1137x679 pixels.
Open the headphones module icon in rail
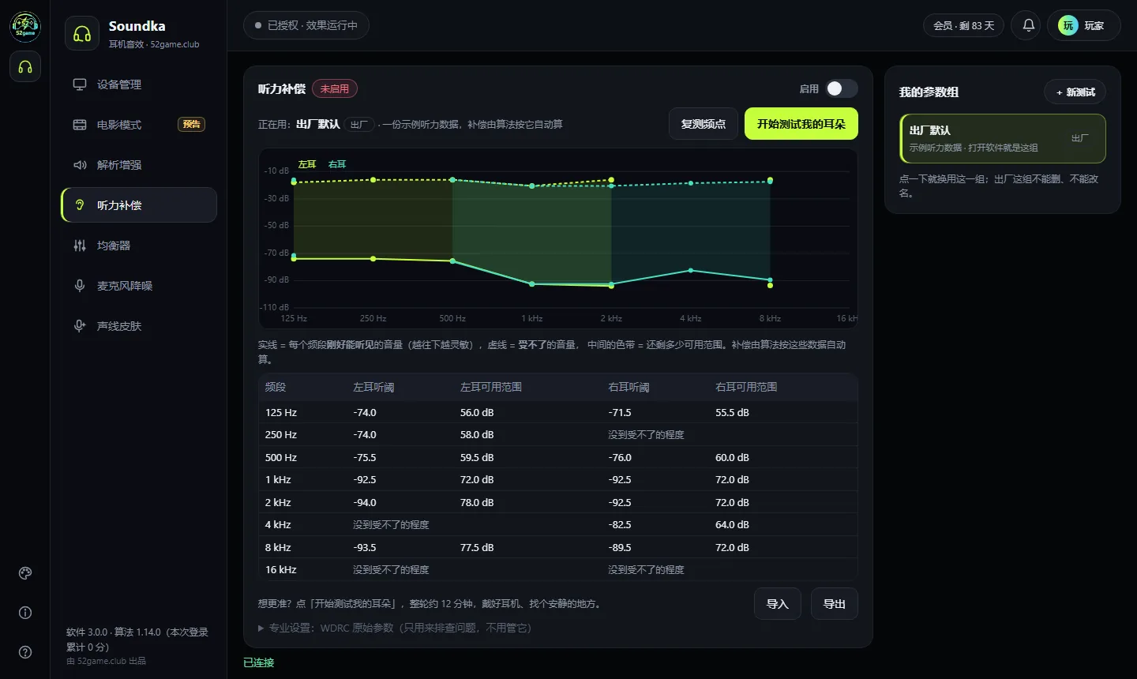click(x=25, y=67)
